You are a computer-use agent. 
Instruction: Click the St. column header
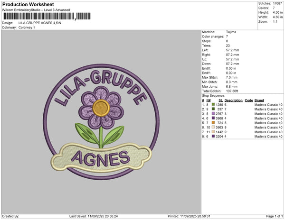(221, 101)
